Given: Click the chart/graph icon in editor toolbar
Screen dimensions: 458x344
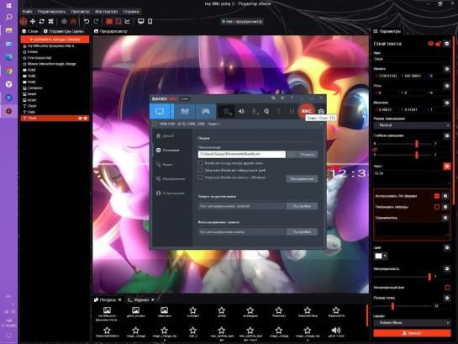Looking at the screenshot, I should (128, 21).
